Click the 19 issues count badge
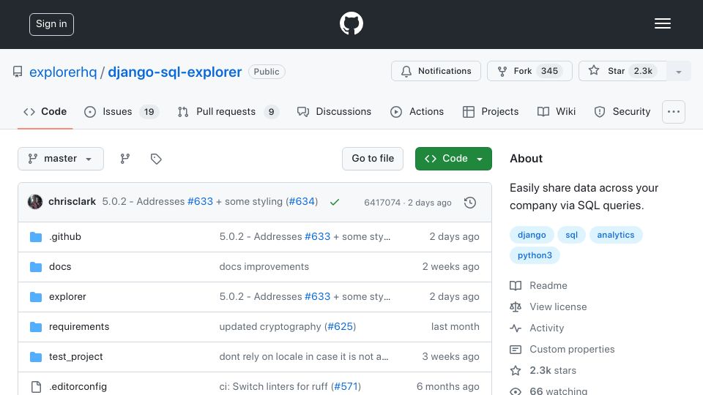 pyautogui.click(x=149, y=111)
